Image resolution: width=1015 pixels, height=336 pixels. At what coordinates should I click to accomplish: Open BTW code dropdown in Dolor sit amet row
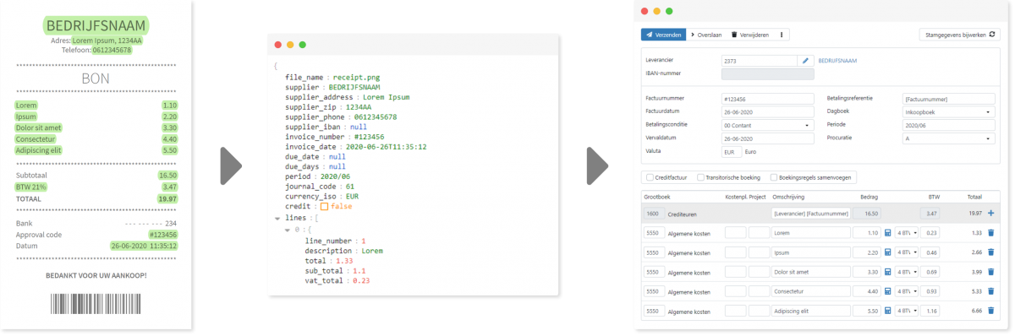click(906, 272)
